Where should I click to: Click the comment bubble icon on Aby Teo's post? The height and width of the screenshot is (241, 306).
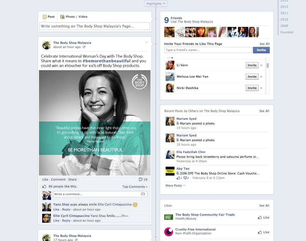(x=185, y=178)
